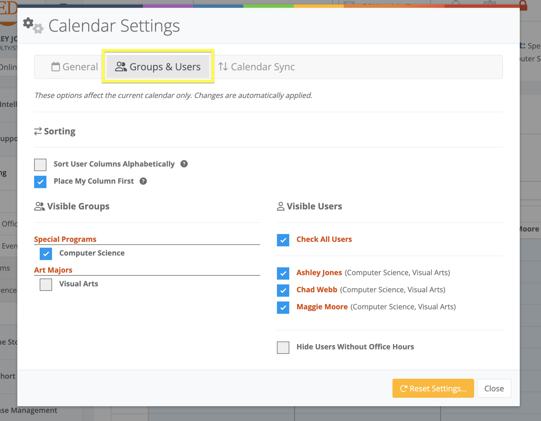Click the sorting arrows icon next to Sorting heading
Screen dimensions: 541x421
tap(38, 131)
